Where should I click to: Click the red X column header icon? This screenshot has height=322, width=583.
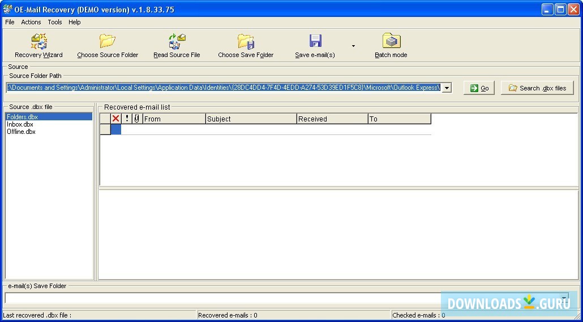(x=115, y=119)
